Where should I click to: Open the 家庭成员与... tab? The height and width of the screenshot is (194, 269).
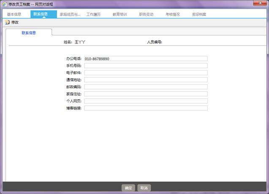[70, 14]
